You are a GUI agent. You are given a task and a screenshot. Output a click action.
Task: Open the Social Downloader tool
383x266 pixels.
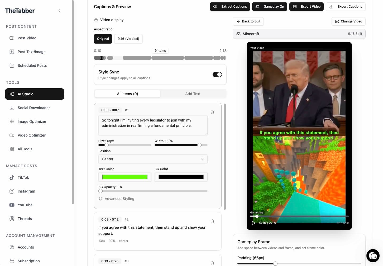34,108
